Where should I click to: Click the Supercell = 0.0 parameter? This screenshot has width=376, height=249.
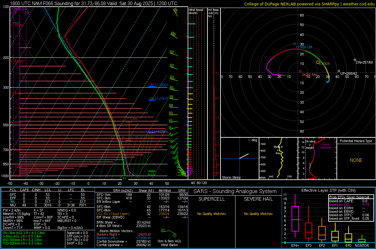click(77, 233)
